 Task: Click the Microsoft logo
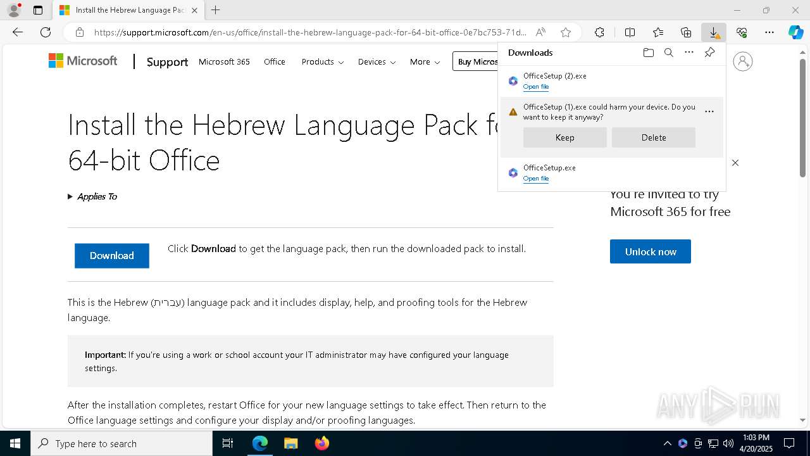click(x=83, y=61)
